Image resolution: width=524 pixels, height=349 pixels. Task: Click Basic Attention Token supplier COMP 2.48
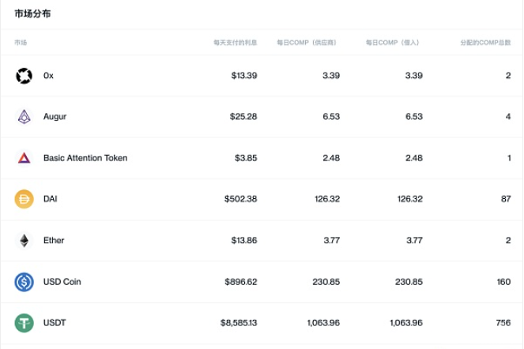[x=331, y=158]
